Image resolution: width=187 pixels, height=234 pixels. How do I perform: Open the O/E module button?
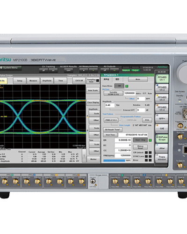162,129
